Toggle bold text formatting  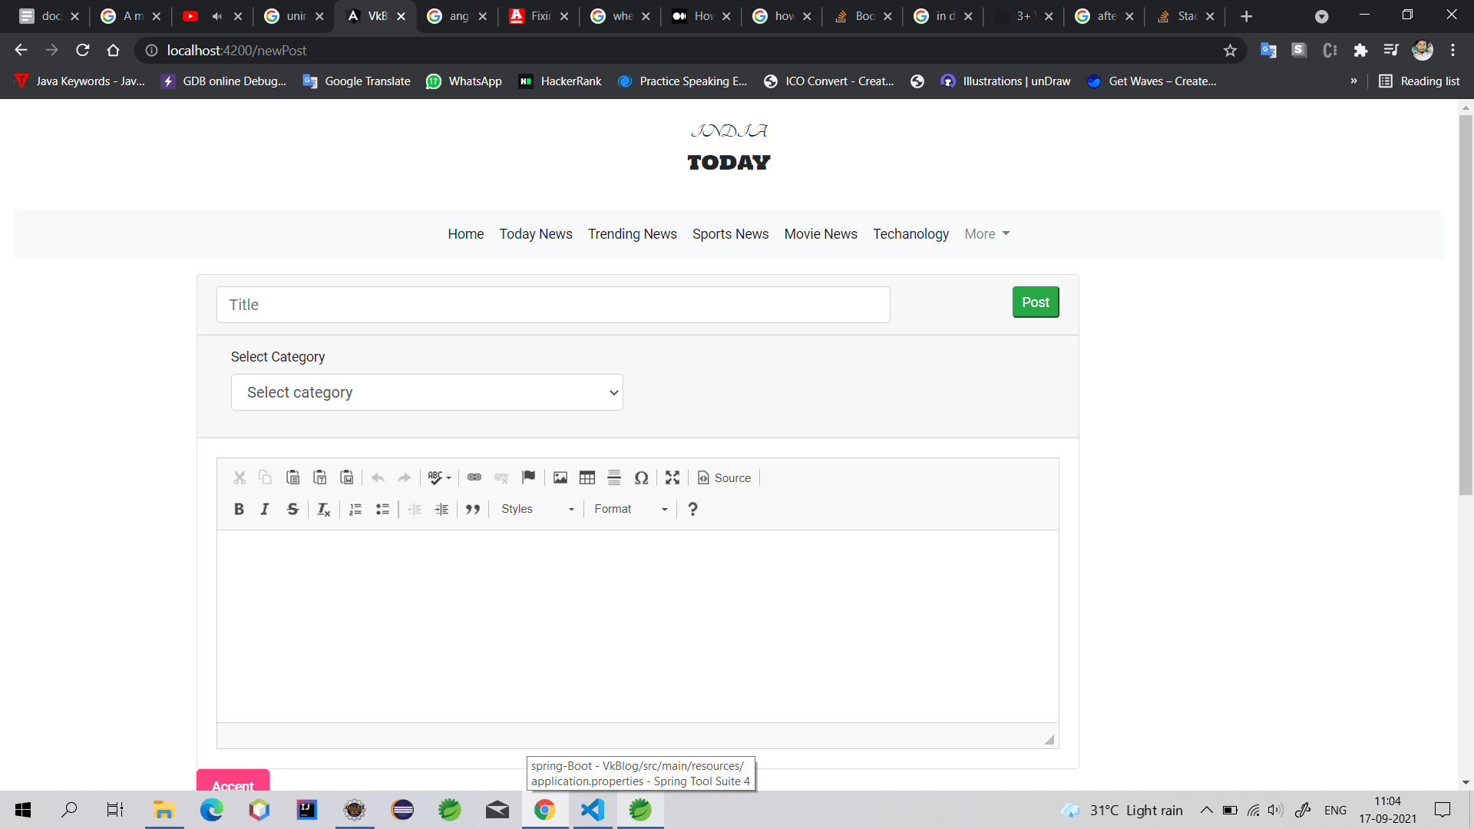point(239,509)
